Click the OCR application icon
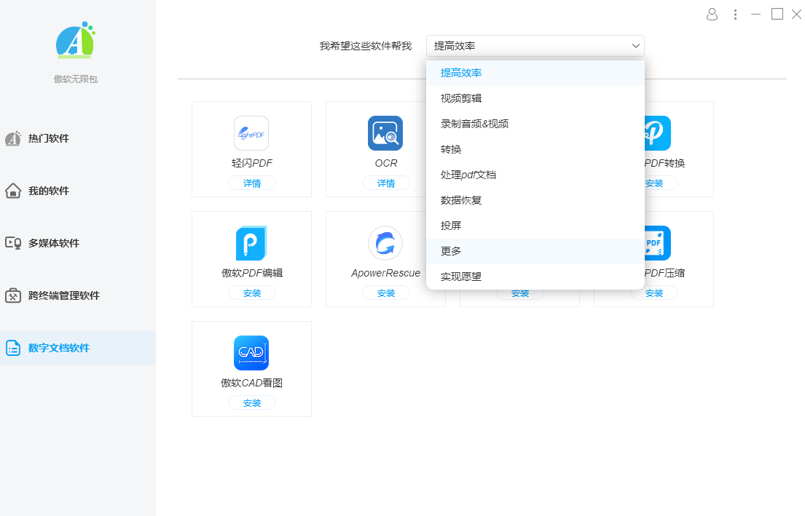This screenshot has width=805, height=516. [385, 133]
